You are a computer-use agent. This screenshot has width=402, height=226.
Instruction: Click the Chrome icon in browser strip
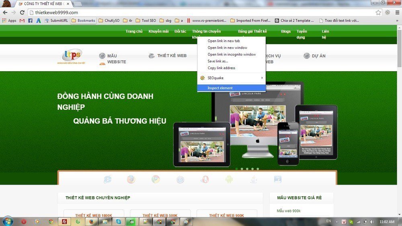coord(155,179)
